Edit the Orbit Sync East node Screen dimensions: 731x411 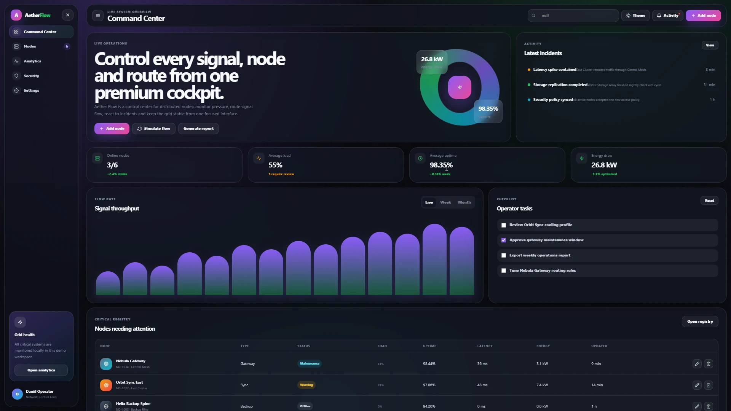[697, 385]
